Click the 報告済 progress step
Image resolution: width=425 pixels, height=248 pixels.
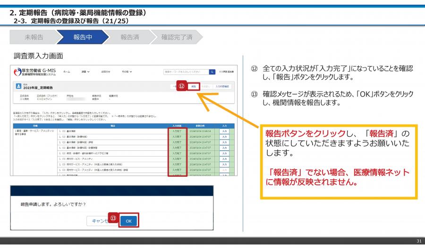coord(130,37)
